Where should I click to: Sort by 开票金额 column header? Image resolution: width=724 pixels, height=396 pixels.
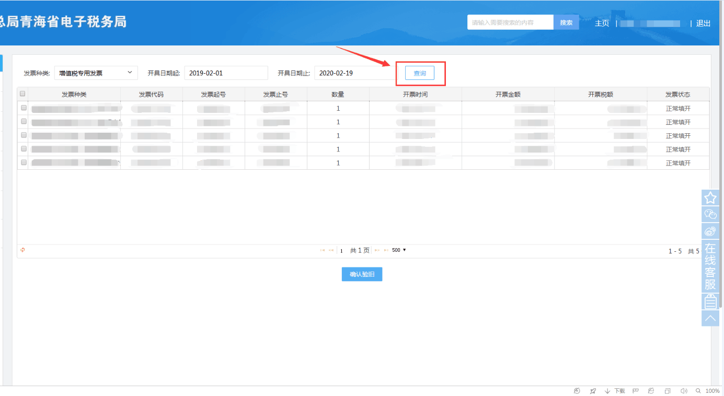(x=508, y=95)
